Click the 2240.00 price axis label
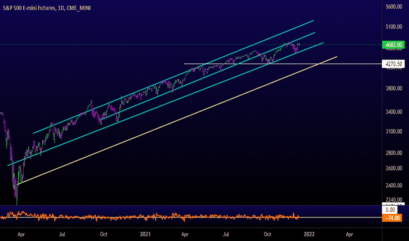The width and height of the screenshot is (409, 241). (x=394, y=200)
